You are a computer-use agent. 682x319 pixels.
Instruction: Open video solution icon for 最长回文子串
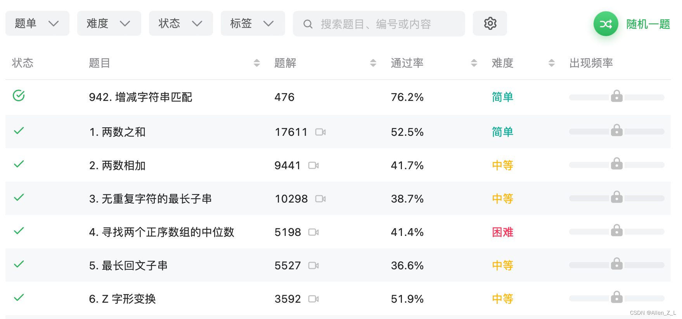313,265
